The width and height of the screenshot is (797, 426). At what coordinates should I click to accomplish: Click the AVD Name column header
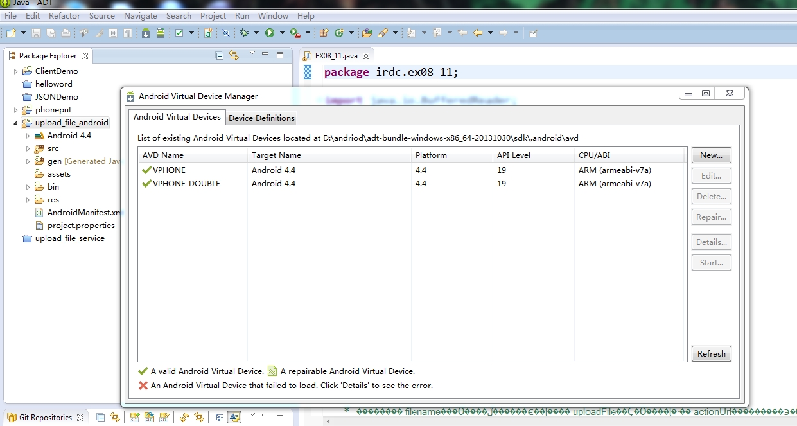[x=193, y=155]
